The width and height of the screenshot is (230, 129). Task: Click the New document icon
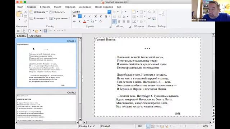(x=29, y=31)
